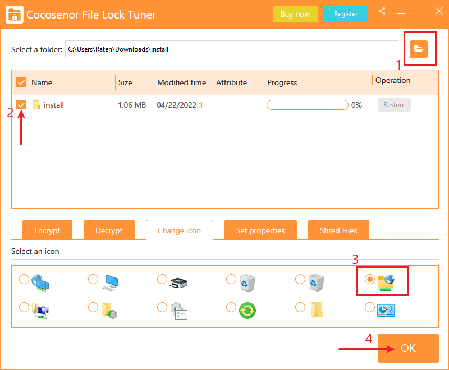Select radio for full recycle bin
Viewport: 449px width, 370px height.
pos(231,279)
